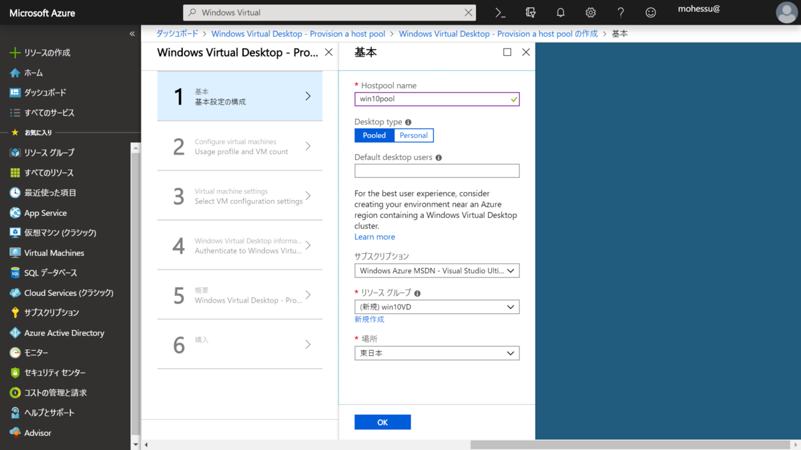801x450 pixels.
Task: Open the user account avatar
Action: (x=786, y=12)
